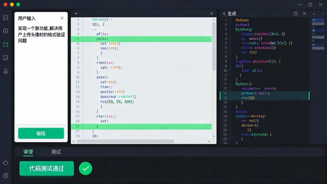Click the small circle radio in right strip
This screenshot has height=184, width=327.
[313, 41]
